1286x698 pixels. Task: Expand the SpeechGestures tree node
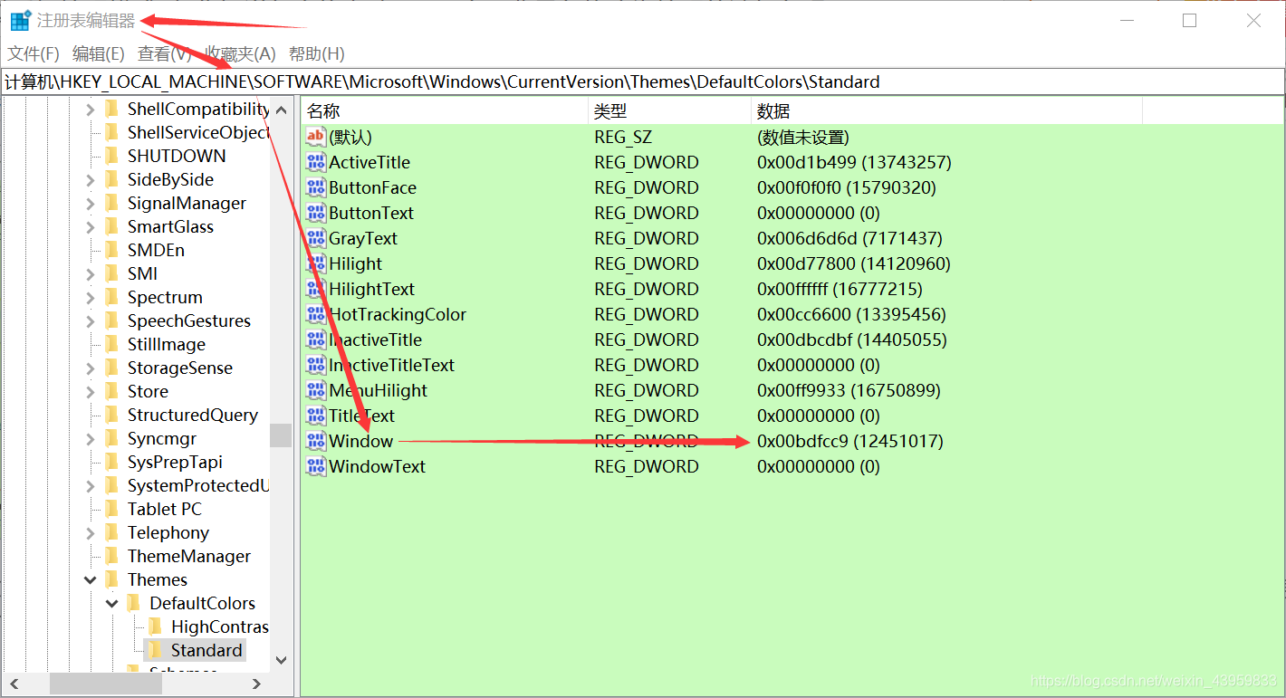click(x=90, y=321)
